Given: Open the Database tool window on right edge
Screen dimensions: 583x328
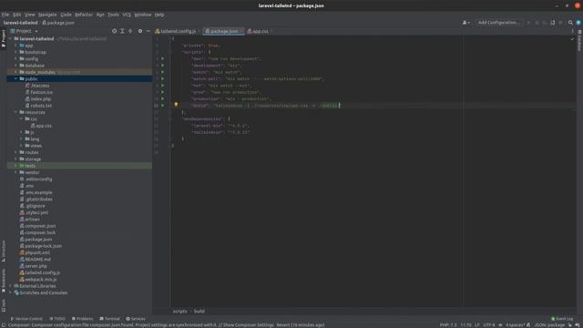Looking at the screenshot, I should 579,41.
